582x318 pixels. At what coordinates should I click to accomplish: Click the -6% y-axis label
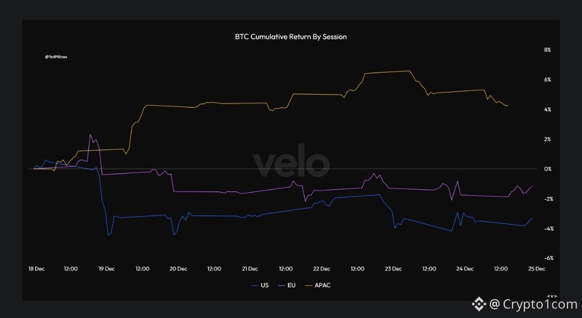click(x=546, y=258)
